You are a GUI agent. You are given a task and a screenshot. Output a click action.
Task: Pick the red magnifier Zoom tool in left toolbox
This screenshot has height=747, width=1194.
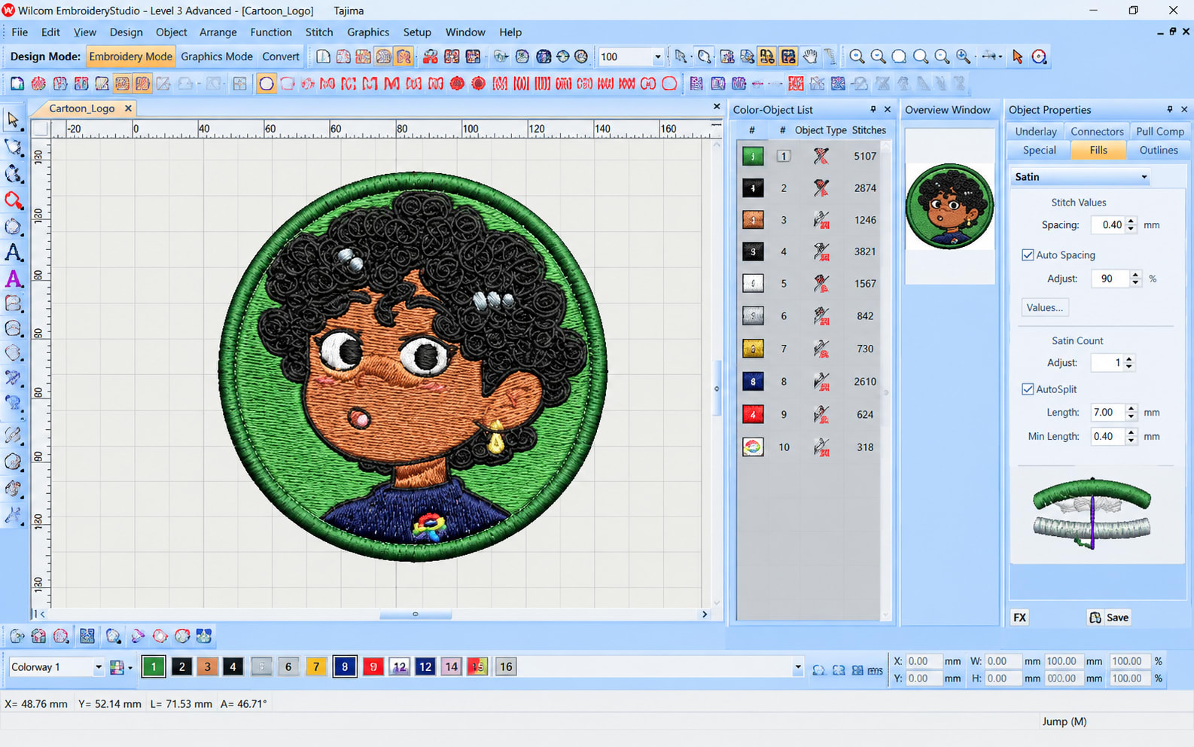tap(13, 200)
